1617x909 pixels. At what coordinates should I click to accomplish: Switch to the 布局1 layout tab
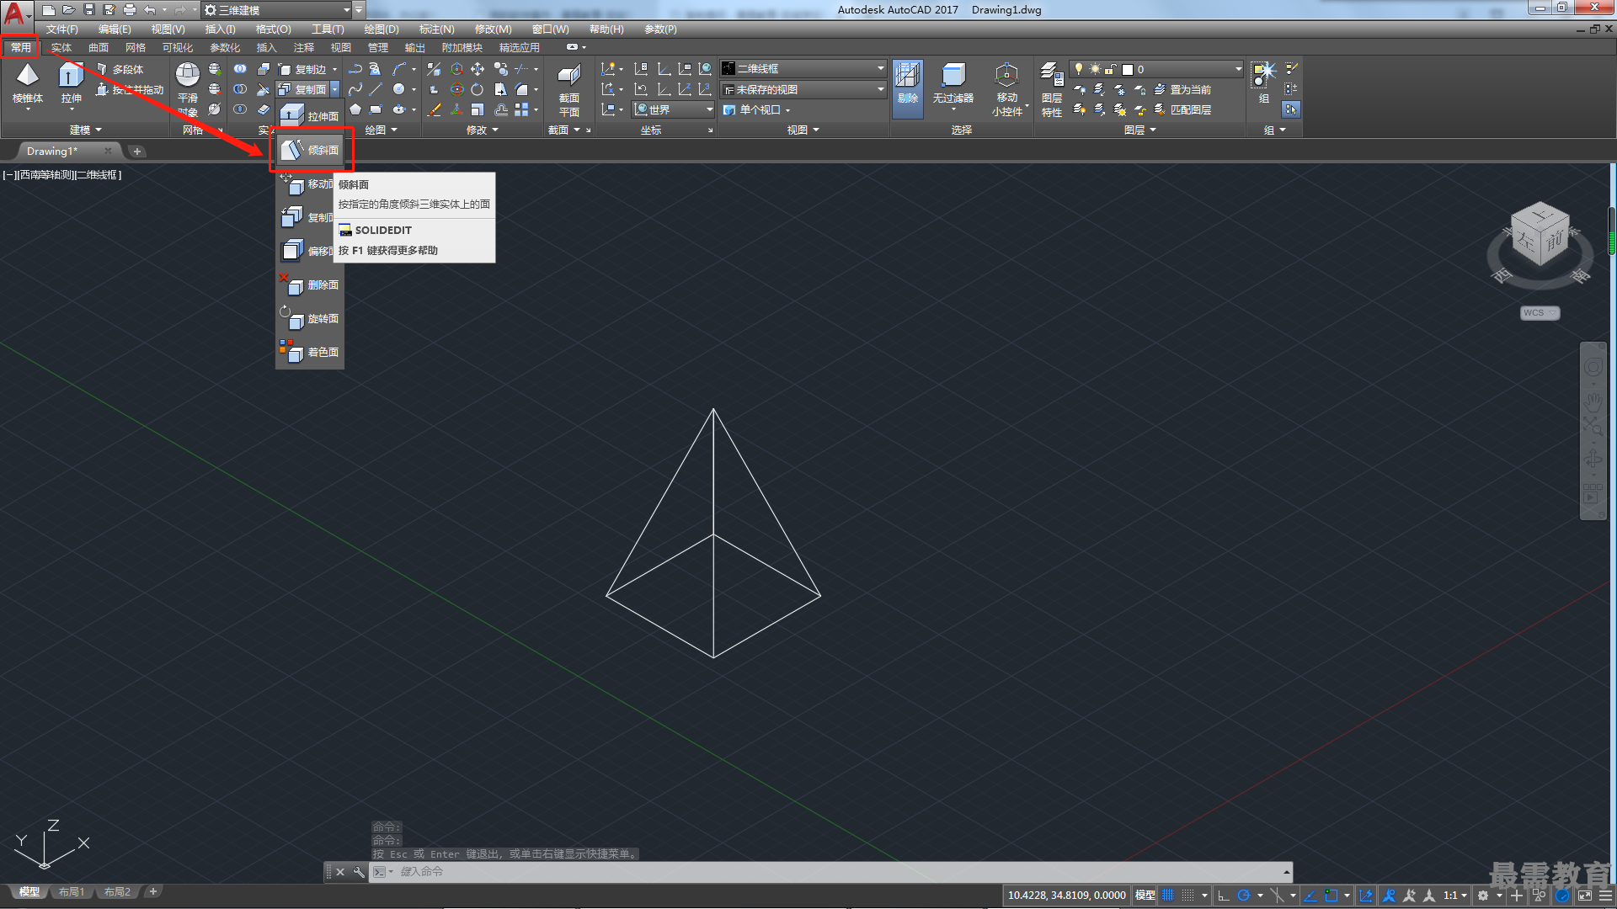[72, 892]
